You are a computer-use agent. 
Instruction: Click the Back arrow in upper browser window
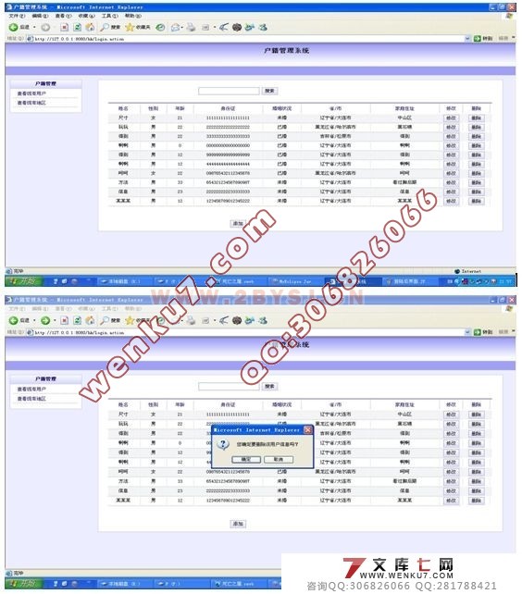click(x=13, y=27)
